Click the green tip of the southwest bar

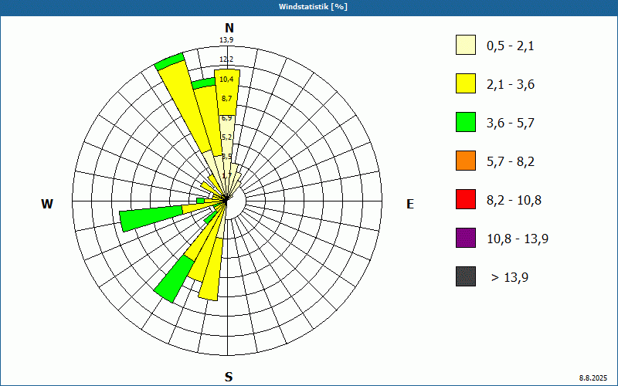[x=173, y=279]
